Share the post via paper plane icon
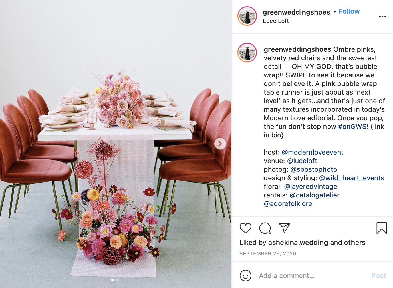This screenshot has height=288, width=393. click(284, 228)
